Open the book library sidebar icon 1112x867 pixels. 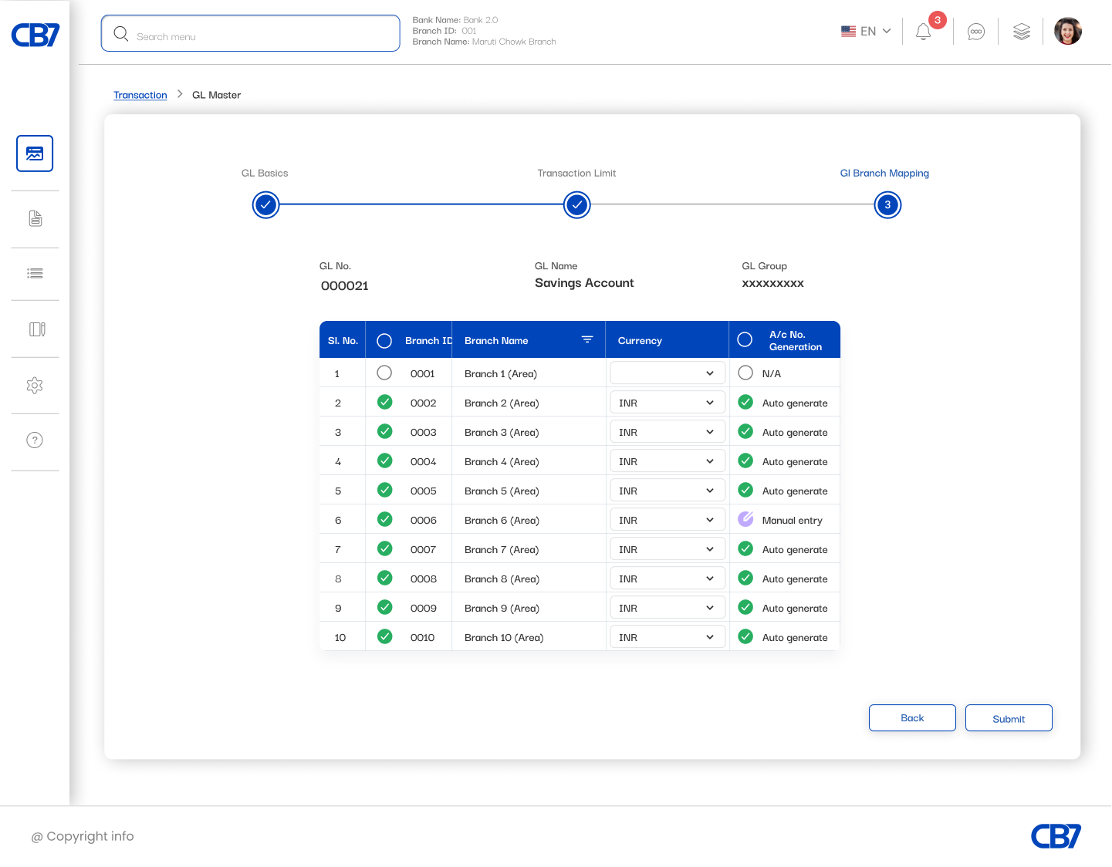pyautogui.click(x=37, y=329)
